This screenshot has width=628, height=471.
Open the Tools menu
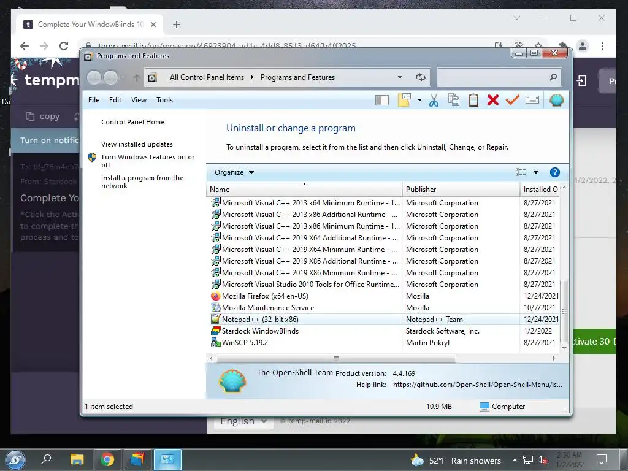pos(164,100)
